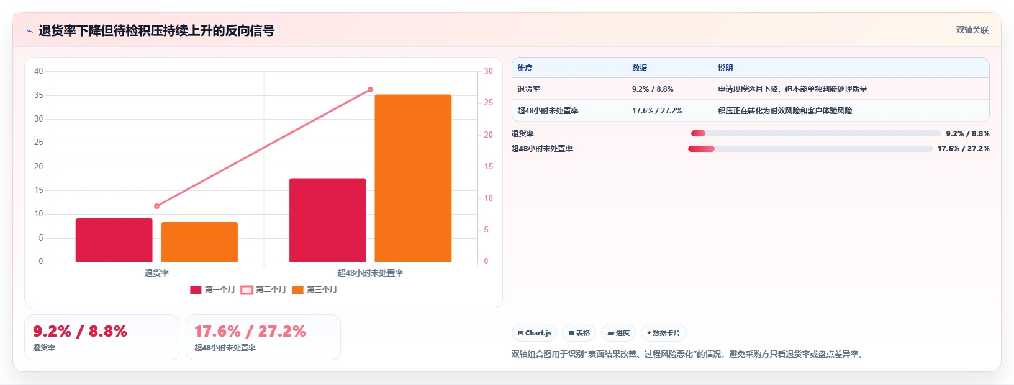
Task: Click the tall orange 超48小时未处置率 bar
Action: [413, 178]
